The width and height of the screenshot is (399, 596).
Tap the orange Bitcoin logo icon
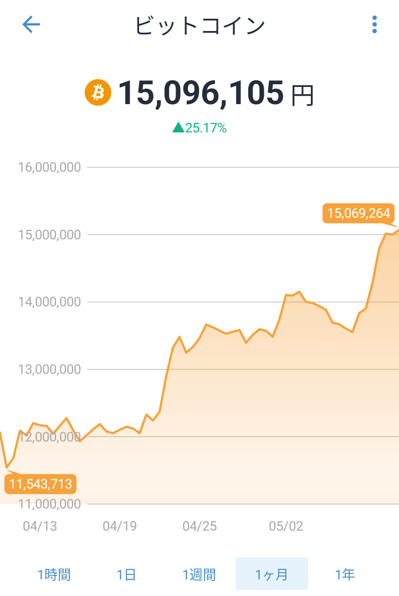coord(98,93)
